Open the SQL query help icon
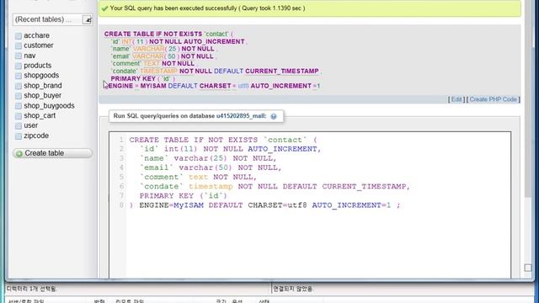539x303 pixels. click(x=274, y=116)
